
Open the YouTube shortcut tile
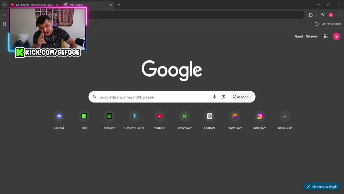(159, 120)
